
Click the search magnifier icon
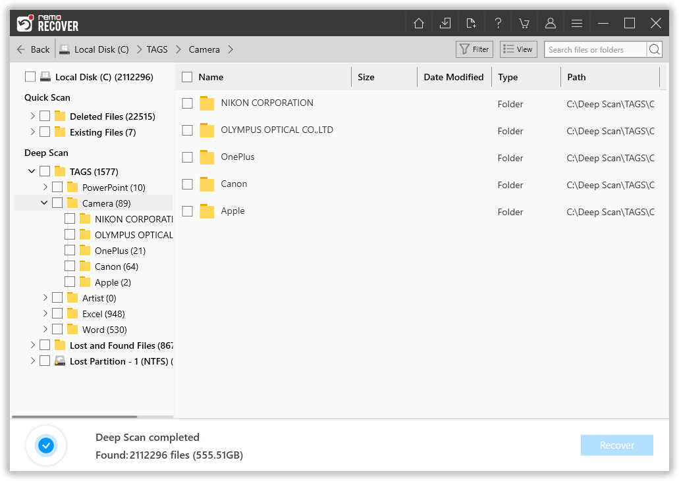pos(655,49)
